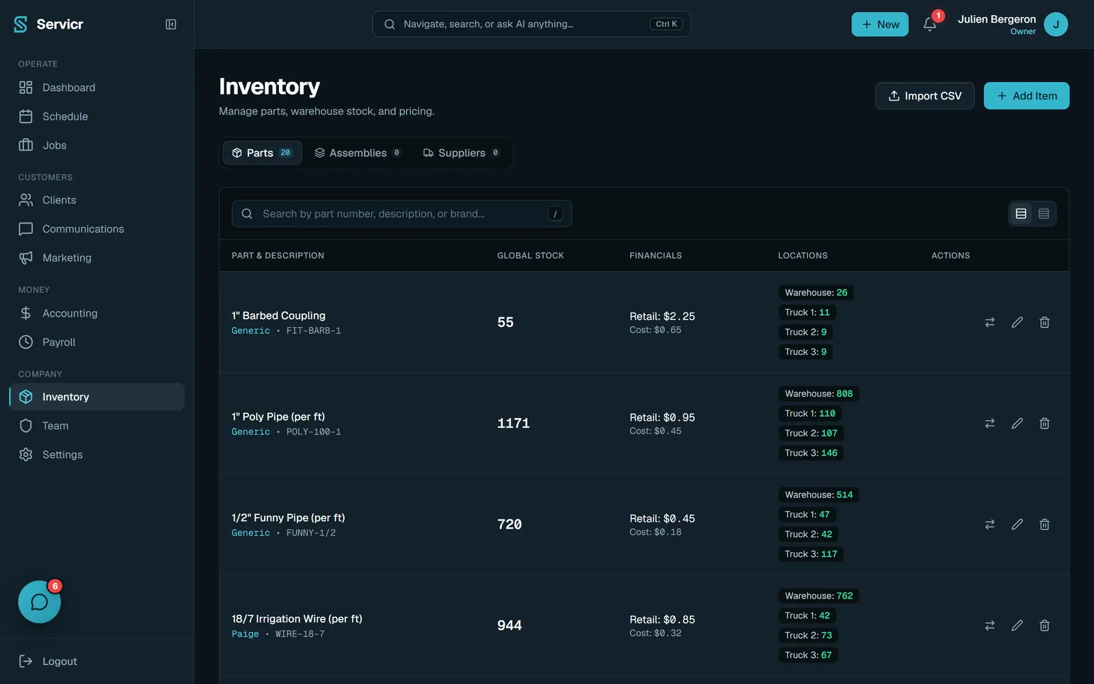Open Payroll page
1094x684 pixels.
tap(96, 342)
